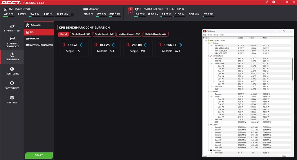Open the Stability Test section
The image size is (297, 160).
point(12,28)
